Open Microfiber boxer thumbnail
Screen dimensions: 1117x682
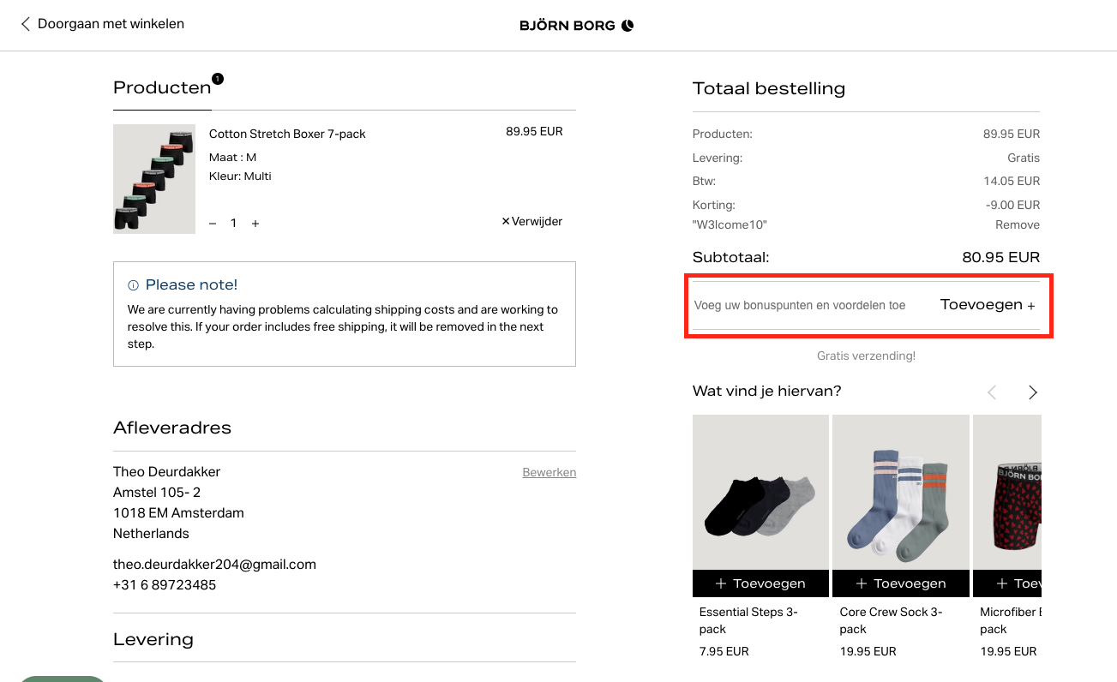(x=1007, y=493)
